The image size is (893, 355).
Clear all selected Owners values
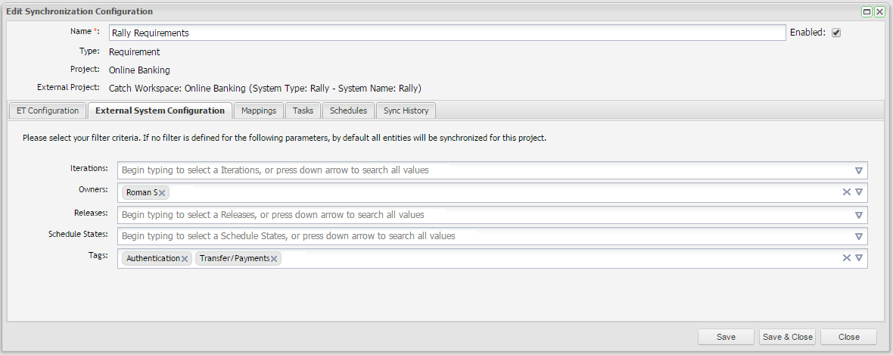click(x=847, y=192)
